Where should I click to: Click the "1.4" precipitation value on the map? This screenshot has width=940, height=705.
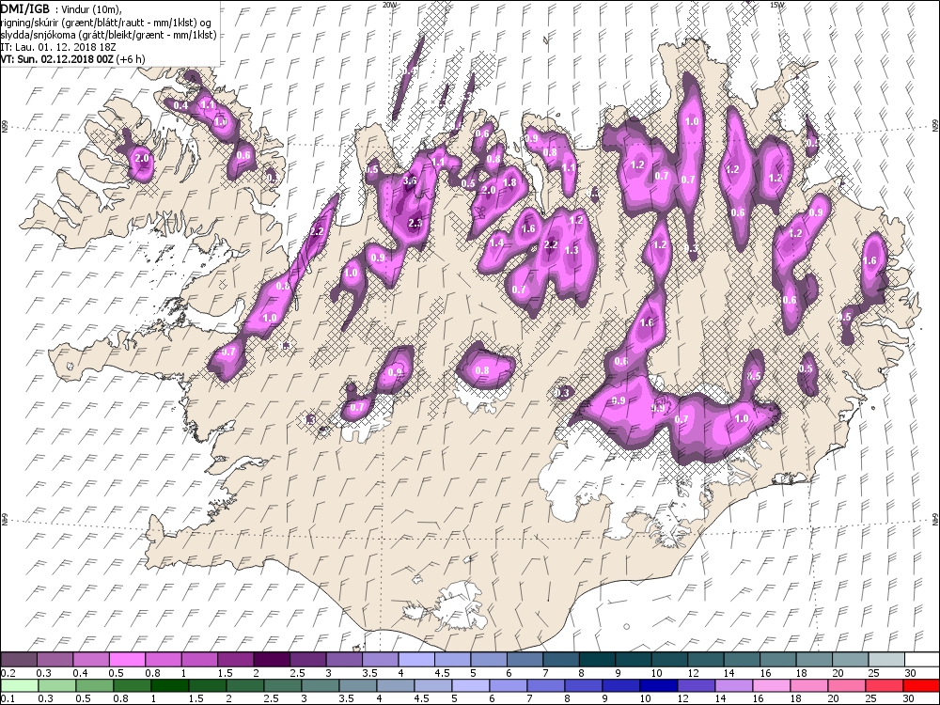pyautogui.click(x=496, y=243)
